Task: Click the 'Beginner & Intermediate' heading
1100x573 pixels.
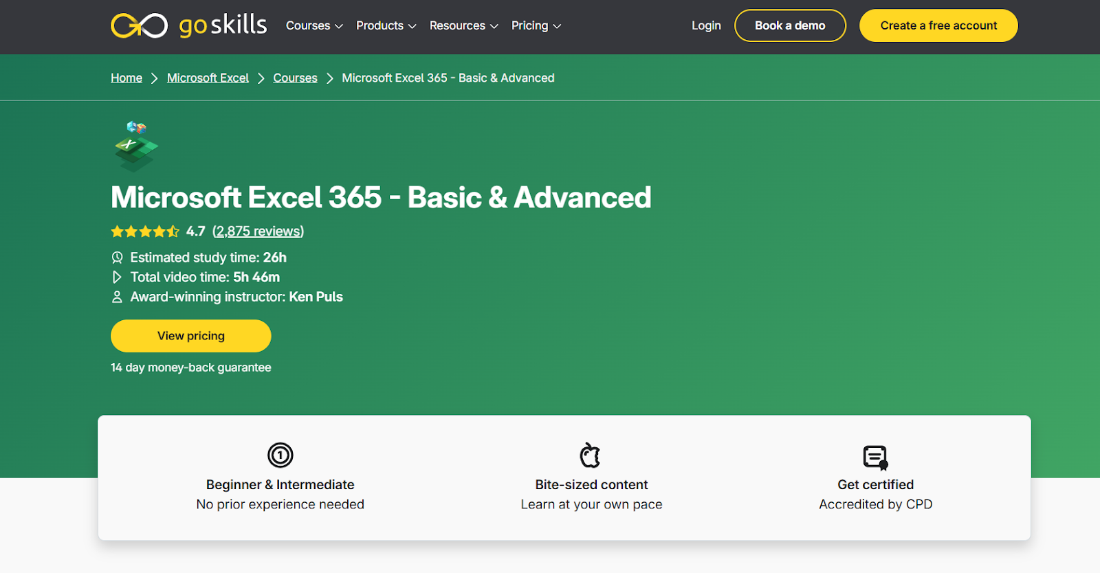Action: 280,485
